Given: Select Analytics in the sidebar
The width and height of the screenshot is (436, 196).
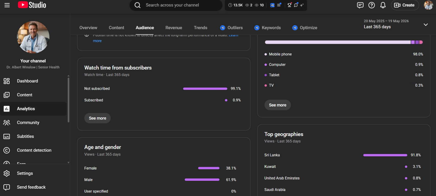Looking at the screenshot, I should [x=33, y=109].
